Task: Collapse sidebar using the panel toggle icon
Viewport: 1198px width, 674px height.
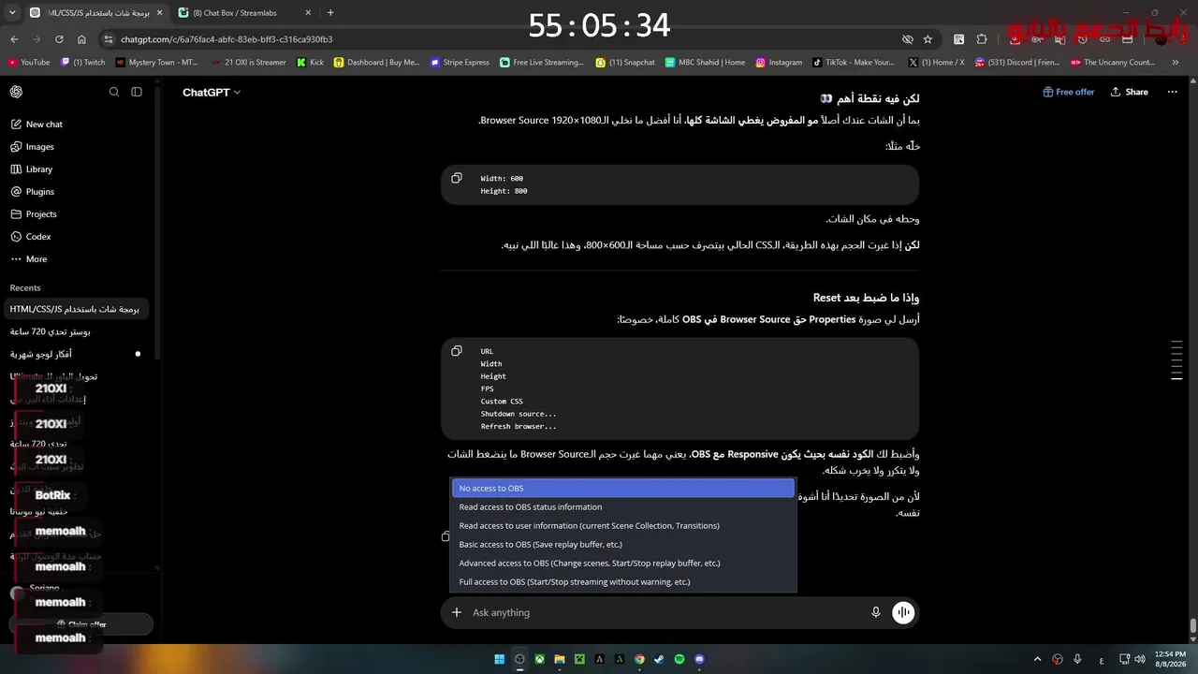Action: tap(137, 92)
